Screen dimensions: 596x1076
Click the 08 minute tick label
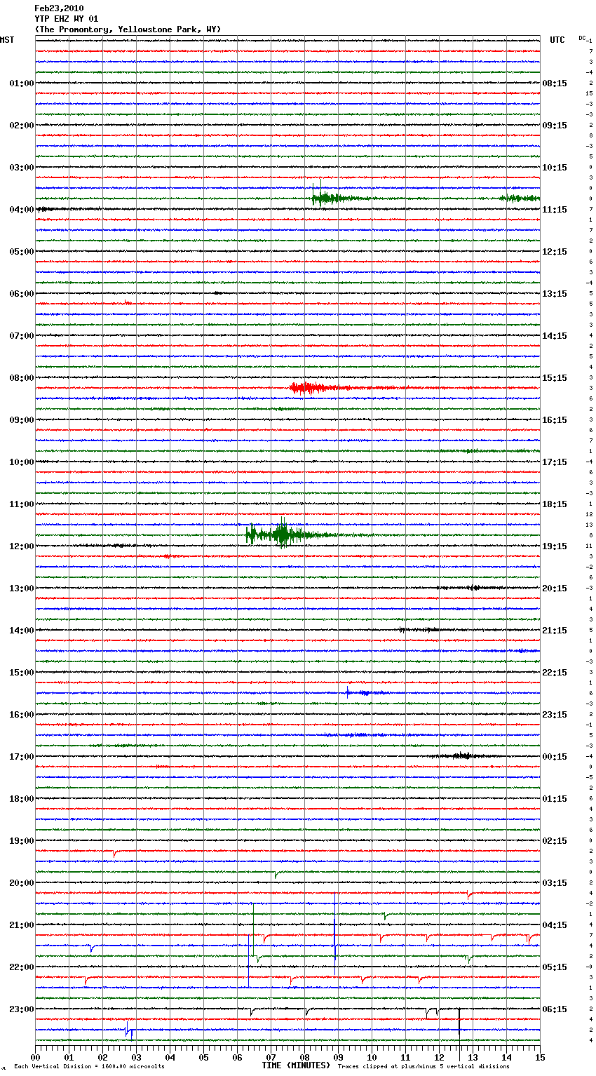click(x=304, y=1057)
